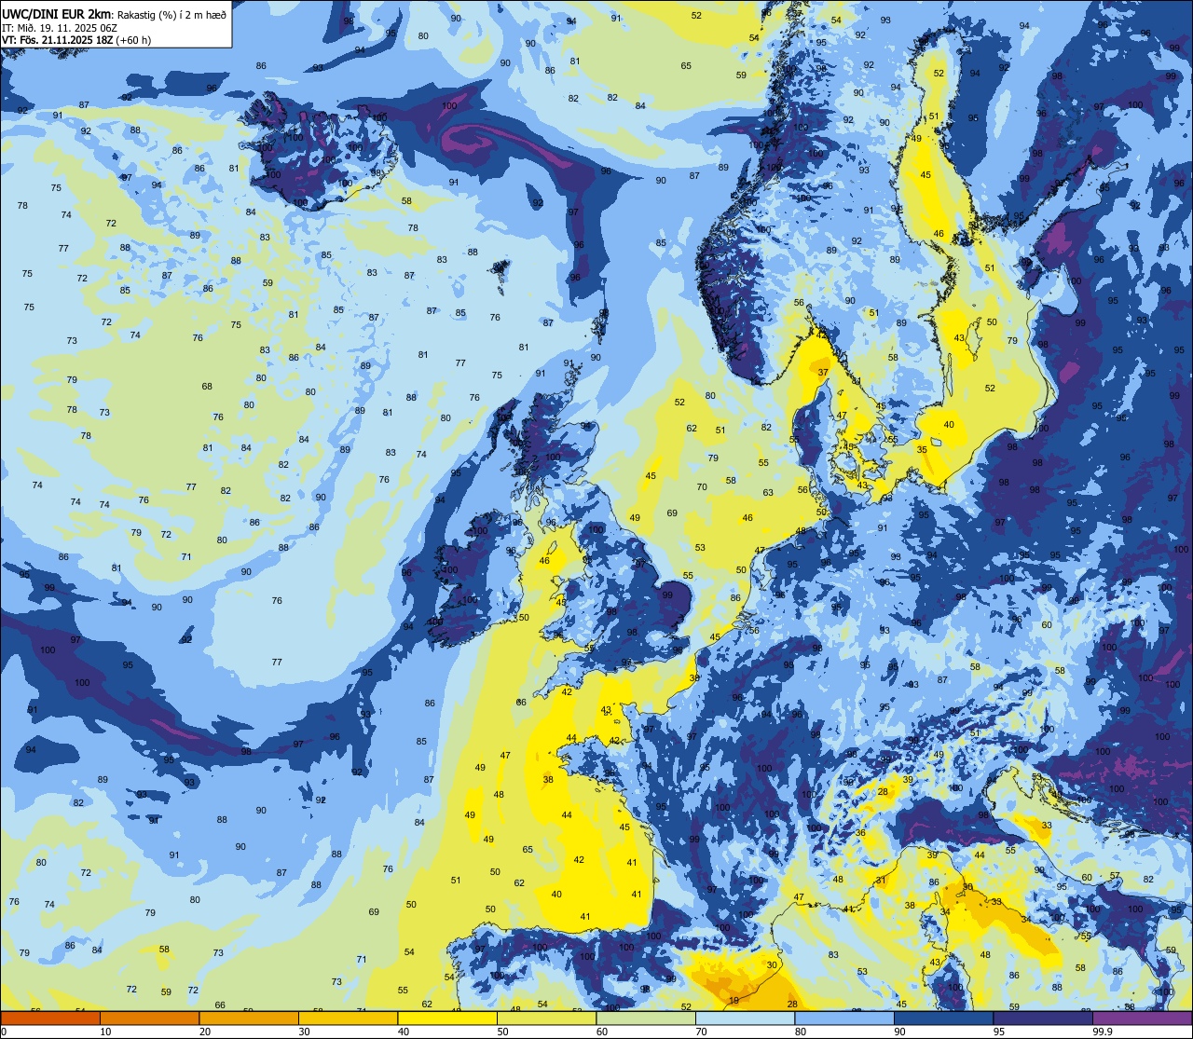Screen dimensions: 1193x1039
Task: Click the map value '68' in the Atlantic
Action: click(207, 386)
